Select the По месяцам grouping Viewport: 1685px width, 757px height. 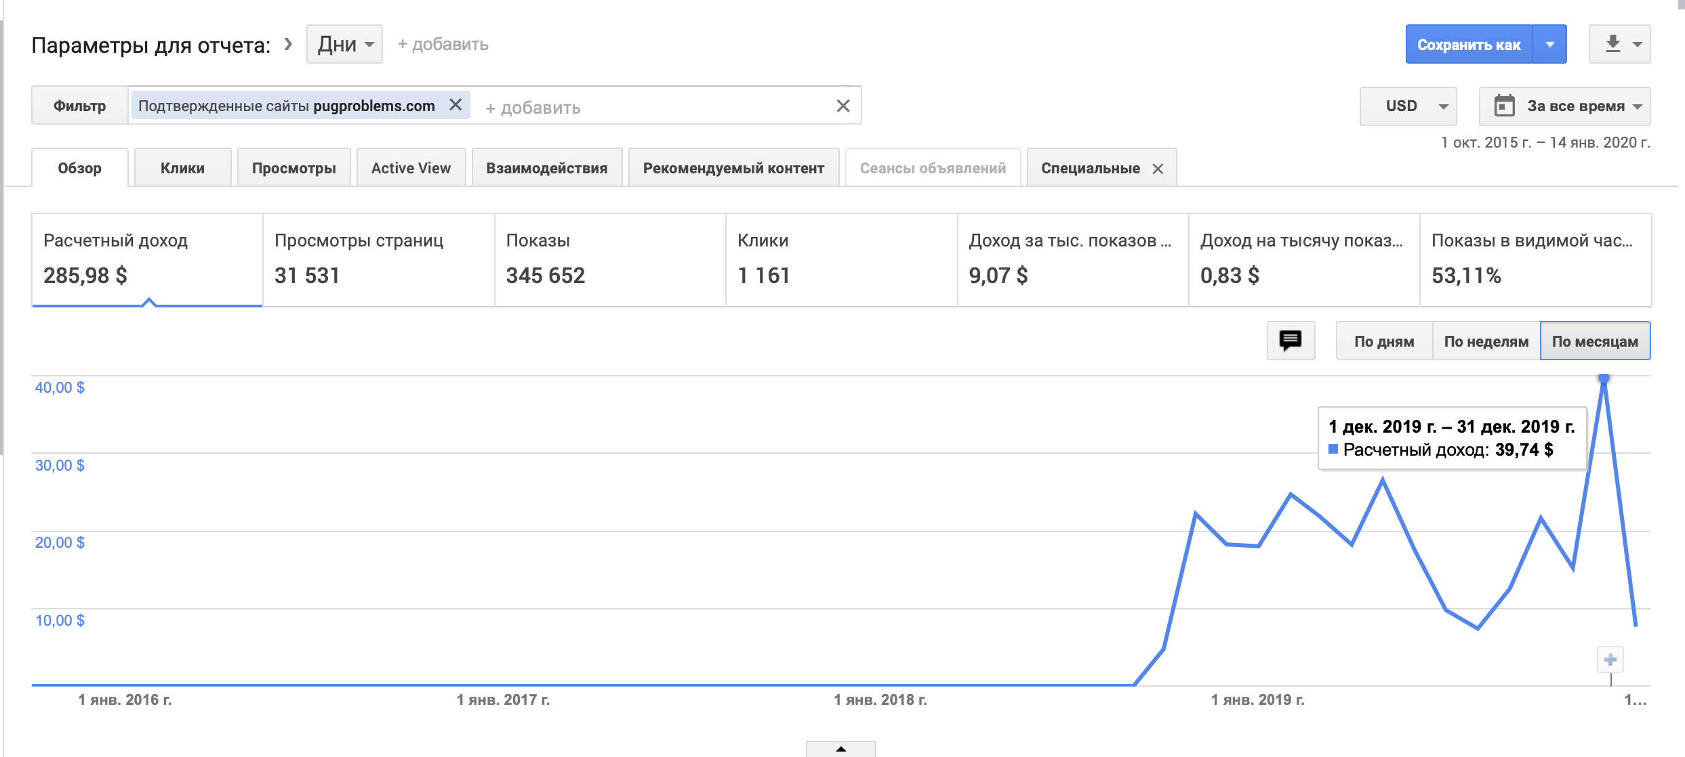1595,341
